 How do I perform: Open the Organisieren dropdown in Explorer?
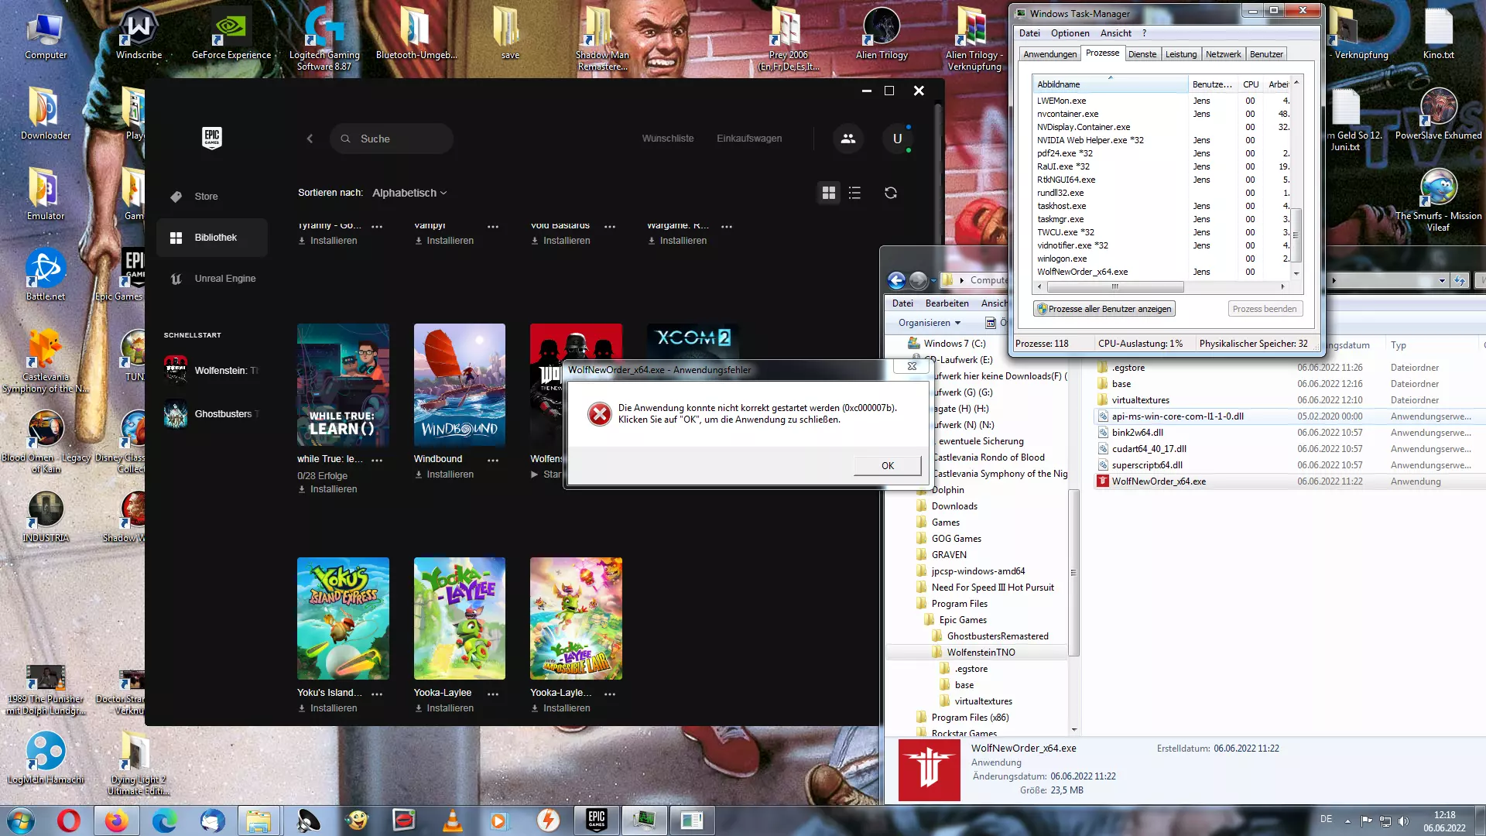[x=929, y=323]
